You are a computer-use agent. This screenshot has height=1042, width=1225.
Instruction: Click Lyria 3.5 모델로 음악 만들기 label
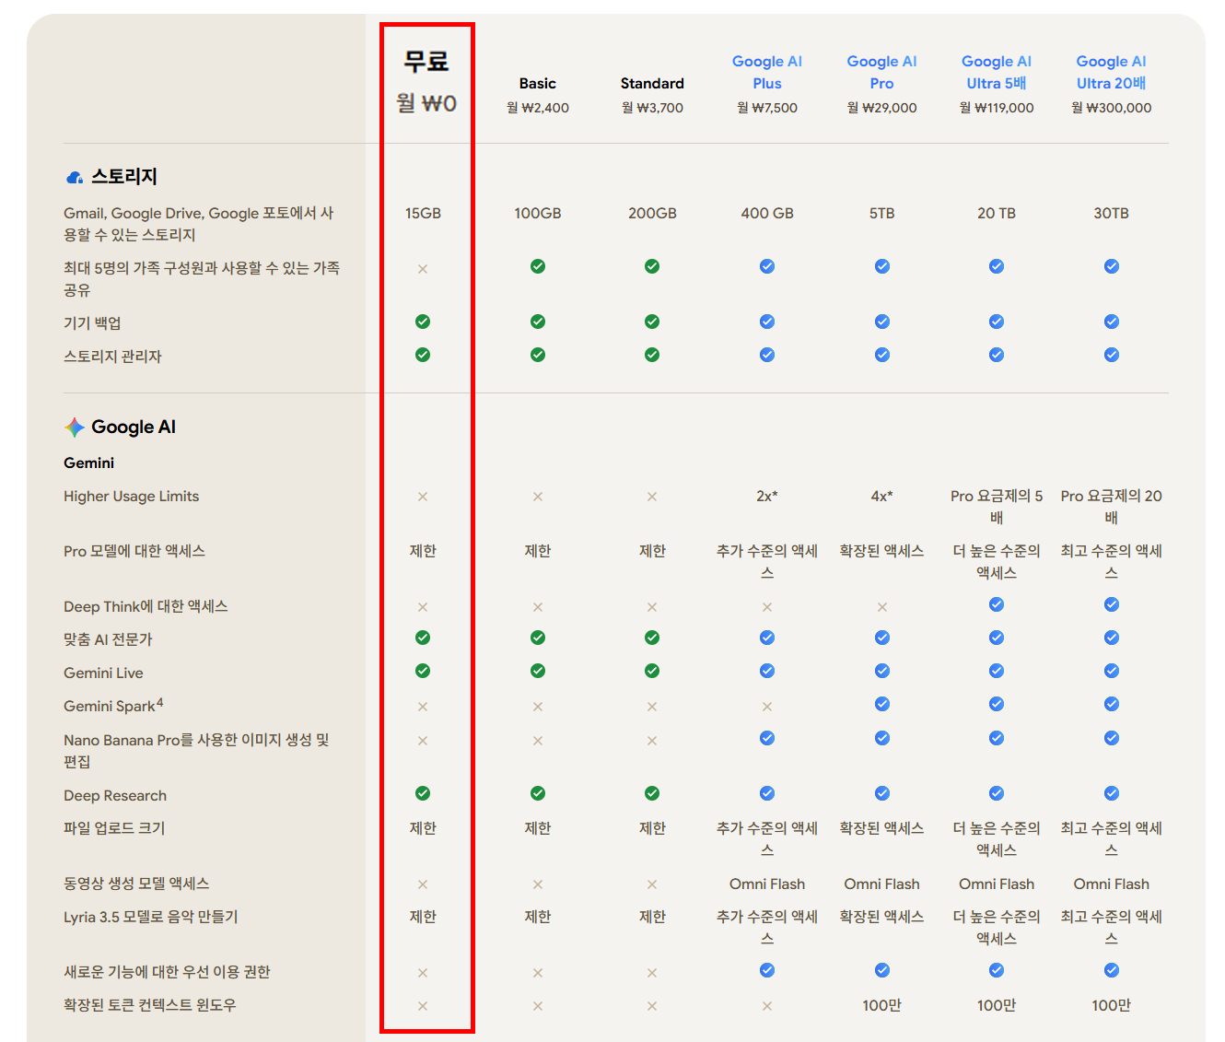[151, 917]
